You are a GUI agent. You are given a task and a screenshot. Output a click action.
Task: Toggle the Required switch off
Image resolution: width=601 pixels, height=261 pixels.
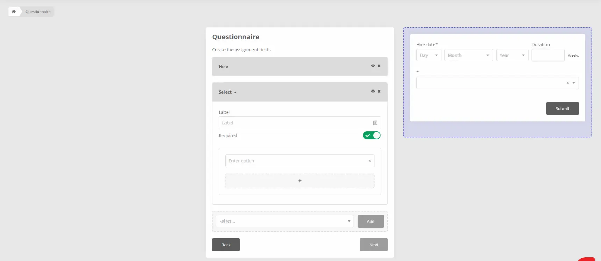click(371, 136)
